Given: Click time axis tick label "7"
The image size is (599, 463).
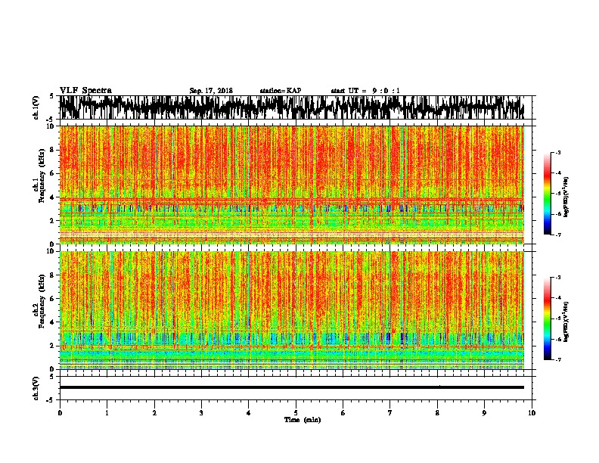Looking at the screenshot, I should pyautogui.click(x=390, y=413).
